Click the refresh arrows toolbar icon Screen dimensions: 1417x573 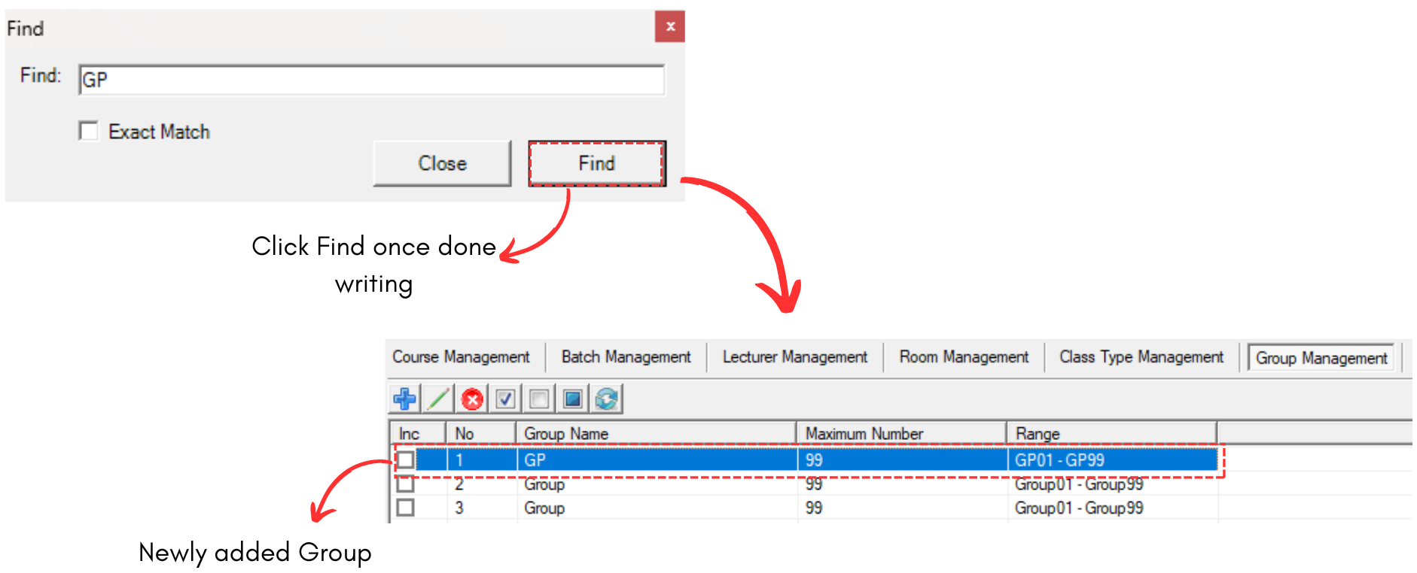pos(606,399)
